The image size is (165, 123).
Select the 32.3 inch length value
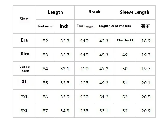(x=65, y=41)
